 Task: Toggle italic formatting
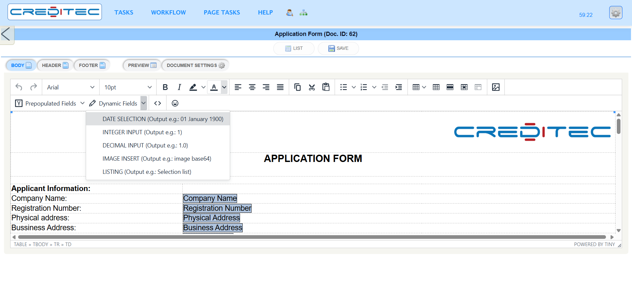coord(179,87)
